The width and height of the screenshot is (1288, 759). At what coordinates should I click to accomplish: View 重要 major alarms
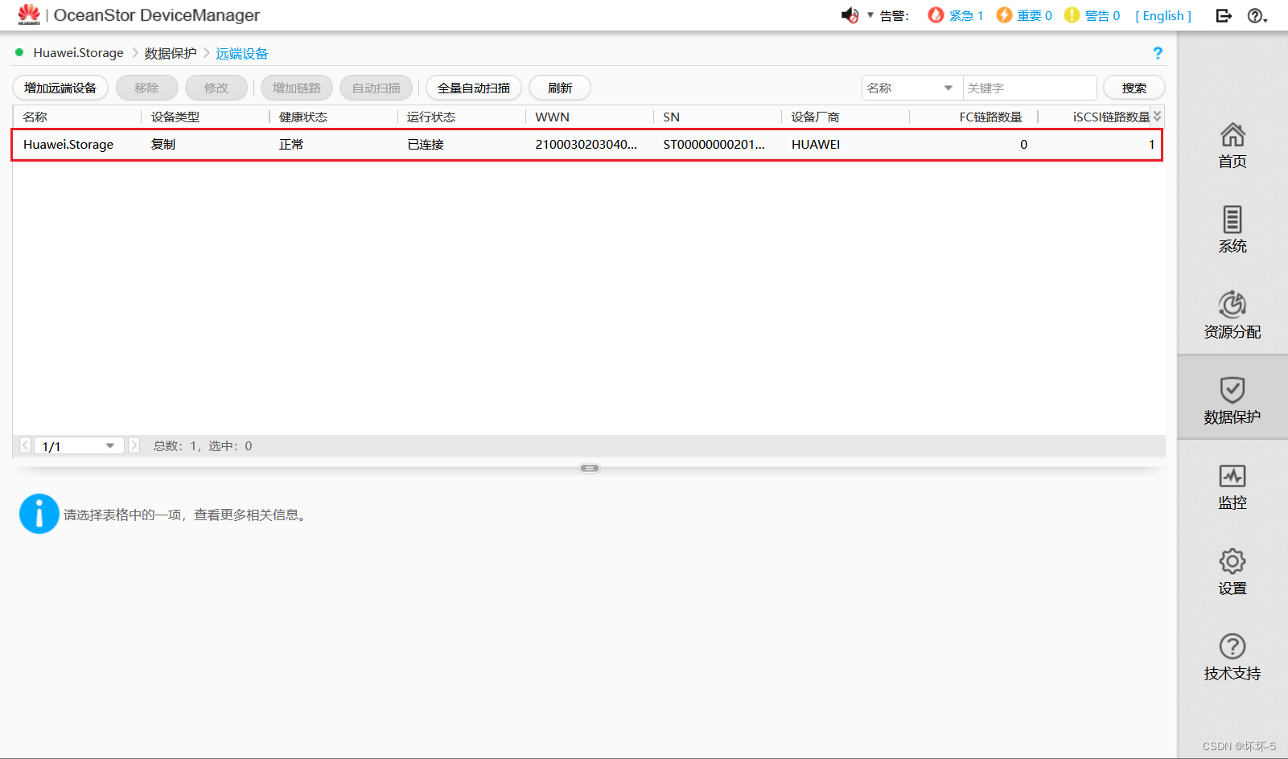pyautogui.click(x=1024, y=15)
